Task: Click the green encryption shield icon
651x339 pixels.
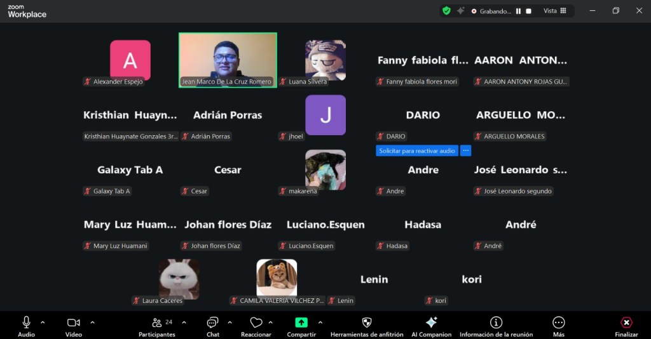Action: click(446, 11)
